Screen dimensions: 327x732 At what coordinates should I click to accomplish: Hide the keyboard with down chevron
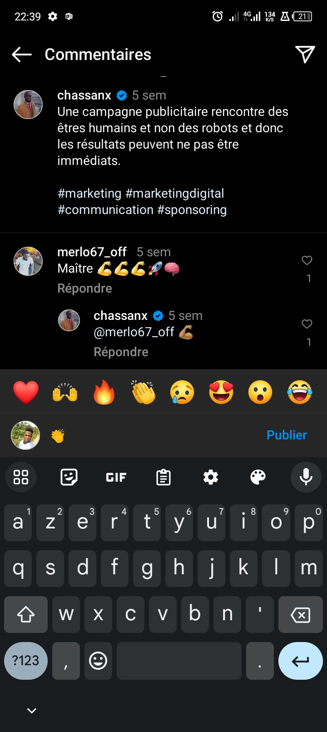pyautogui.click(x=32, y=711)
